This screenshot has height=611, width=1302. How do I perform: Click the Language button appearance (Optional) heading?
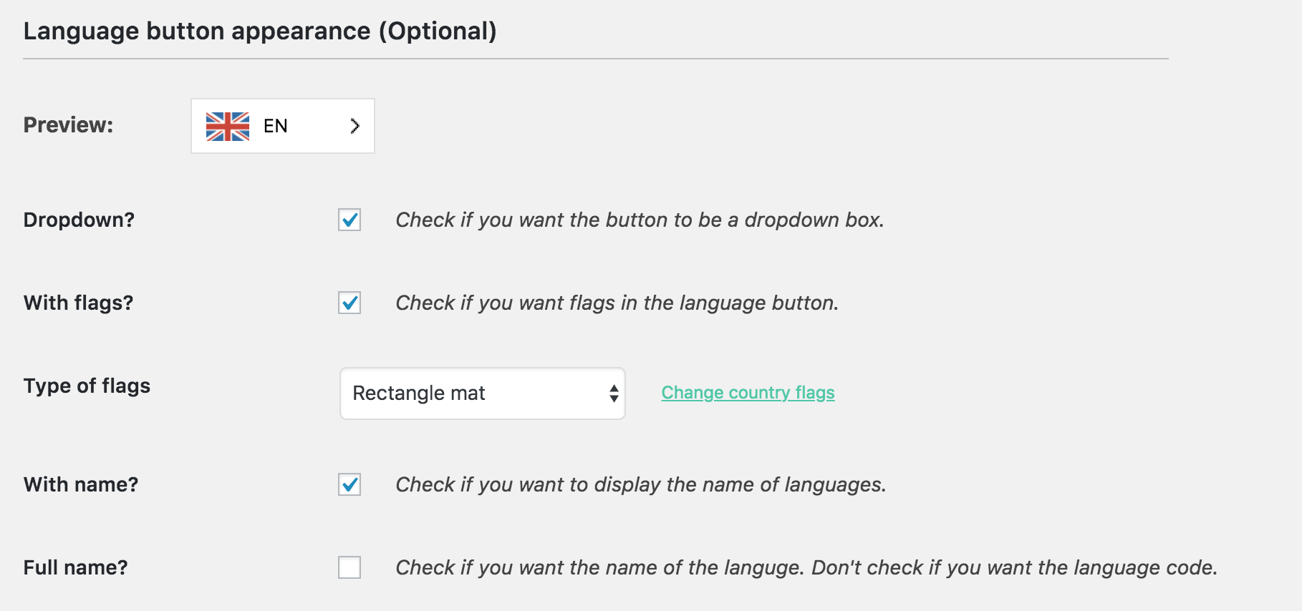[x=260, y=31]
